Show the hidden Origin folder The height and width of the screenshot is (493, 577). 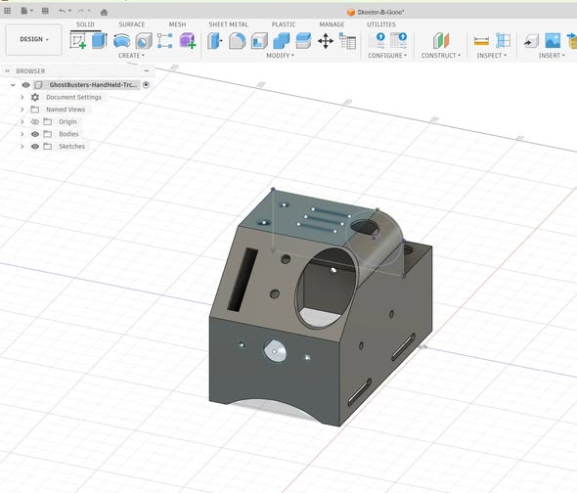click(x=35, y=121)
